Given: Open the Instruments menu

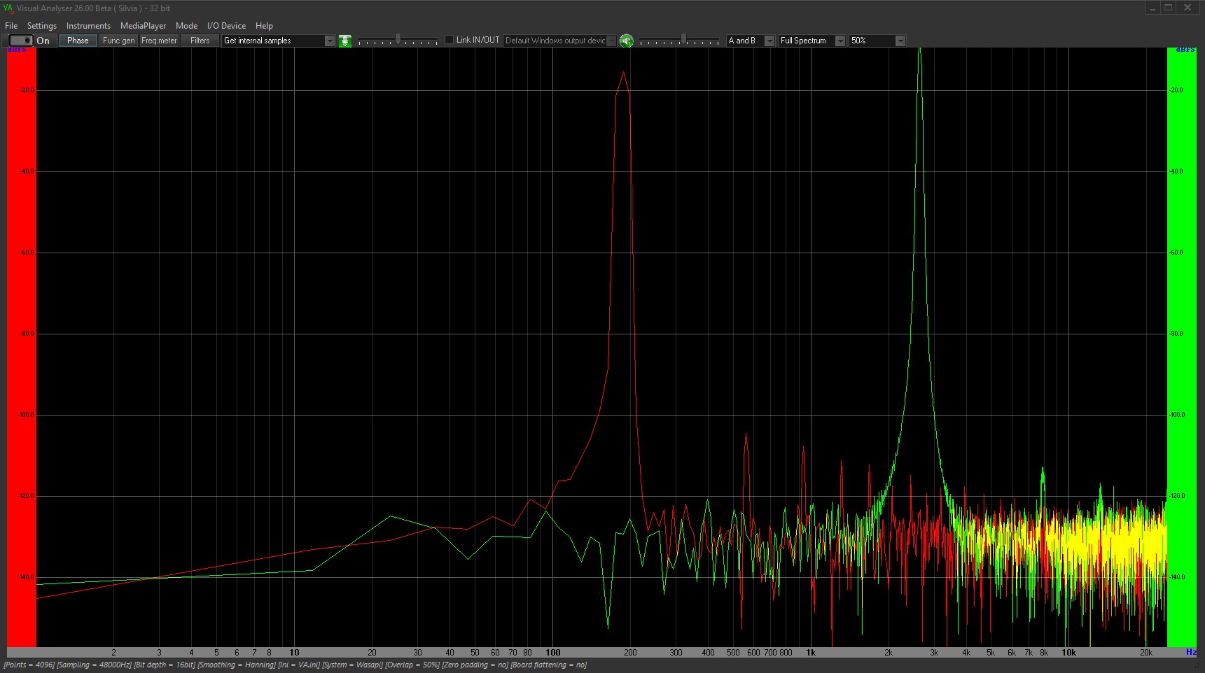Looking at the screenshot, I should (x=88, y=26).
